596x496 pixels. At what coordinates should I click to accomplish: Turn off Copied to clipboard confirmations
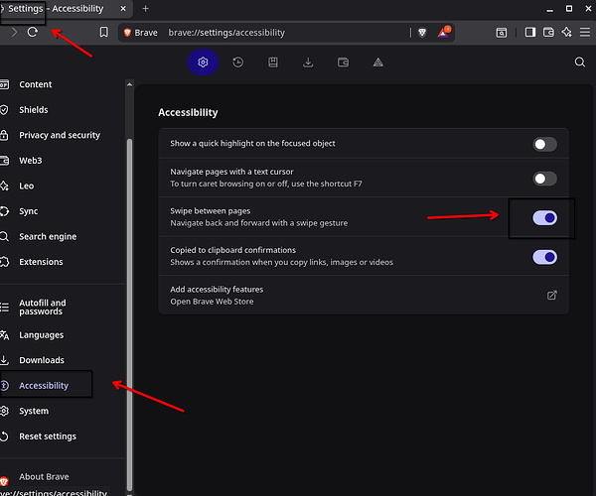[x=544, y=257]
